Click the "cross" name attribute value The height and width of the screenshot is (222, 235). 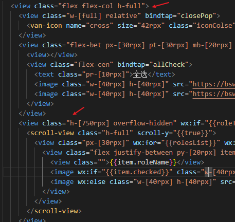tap(99, 26)
